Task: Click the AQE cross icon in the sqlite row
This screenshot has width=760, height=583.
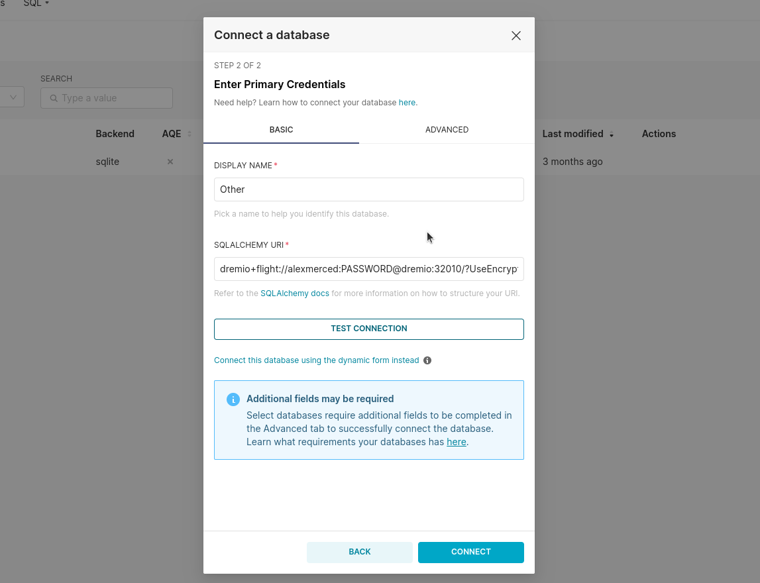Action: point(170,162)
